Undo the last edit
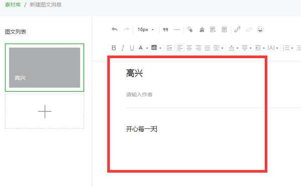The width and height of the screenshot is (301, 187). (x=114, y=30)
